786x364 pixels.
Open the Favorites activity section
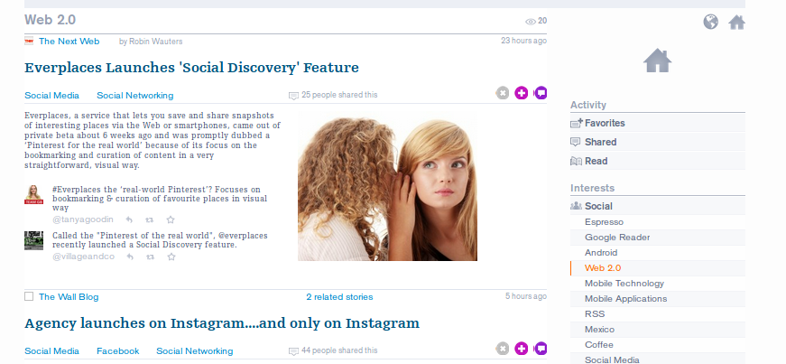(604, 123)
